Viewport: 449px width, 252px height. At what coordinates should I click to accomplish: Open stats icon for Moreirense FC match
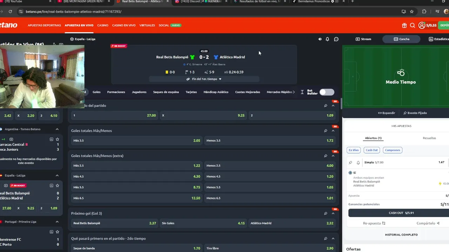click(51, 232)
